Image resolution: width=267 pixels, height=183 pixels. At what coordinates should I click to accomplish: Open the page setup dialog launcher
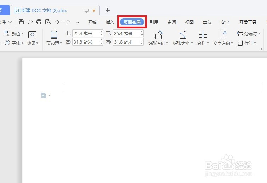pos(261,49)
